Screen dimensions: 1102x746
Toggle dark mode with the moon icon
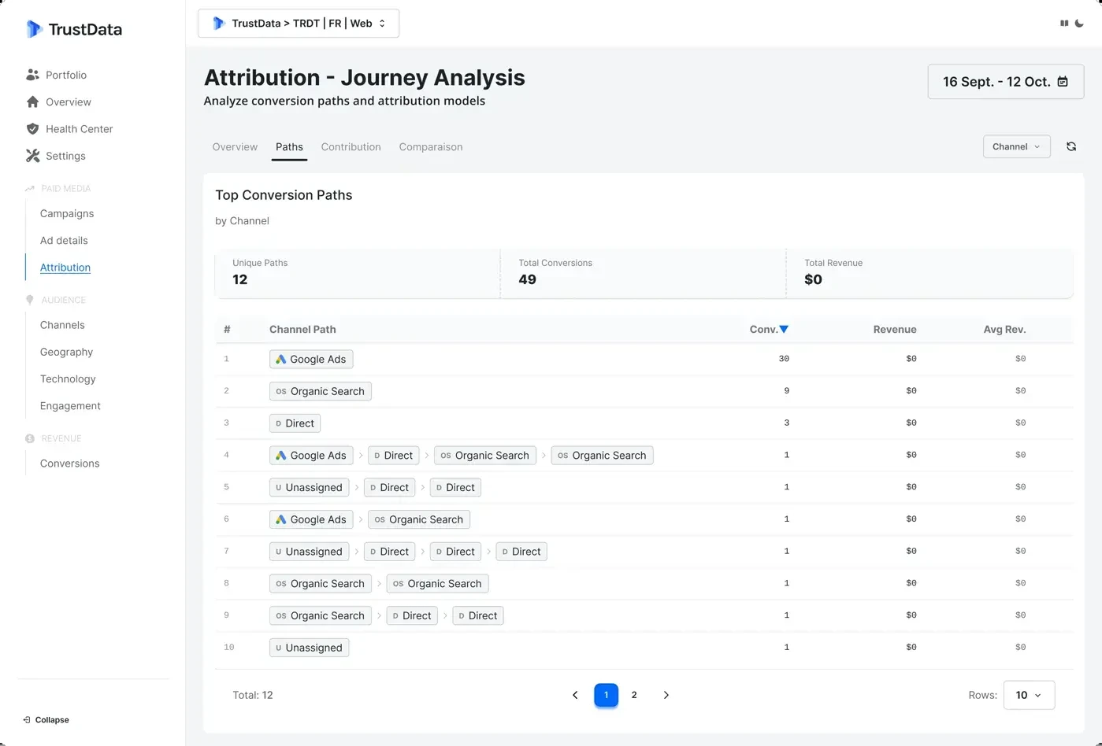click(1080, 23)
